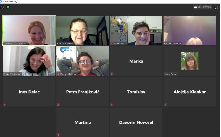Click muted mic icon on Tomislav's tile
Viewport: 221px width, 137px height.
point(112,105)
